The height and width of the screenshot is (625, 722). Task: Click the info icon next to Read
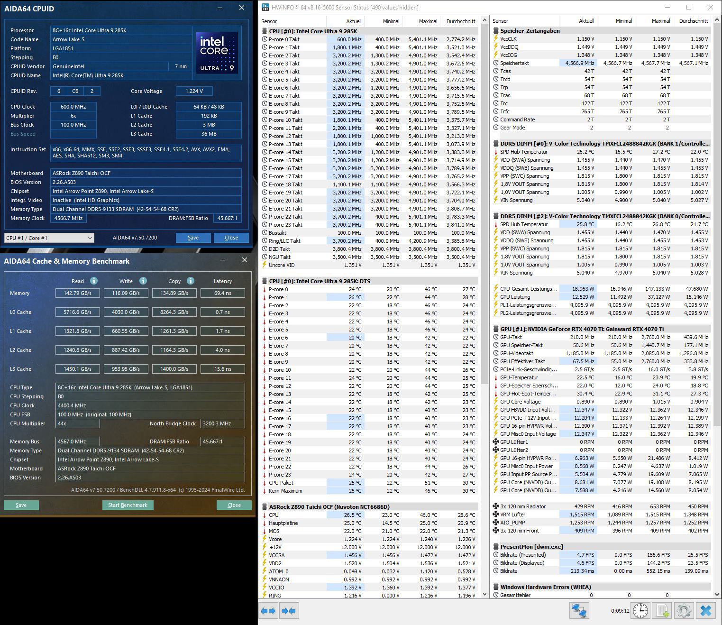click(94, 281)
